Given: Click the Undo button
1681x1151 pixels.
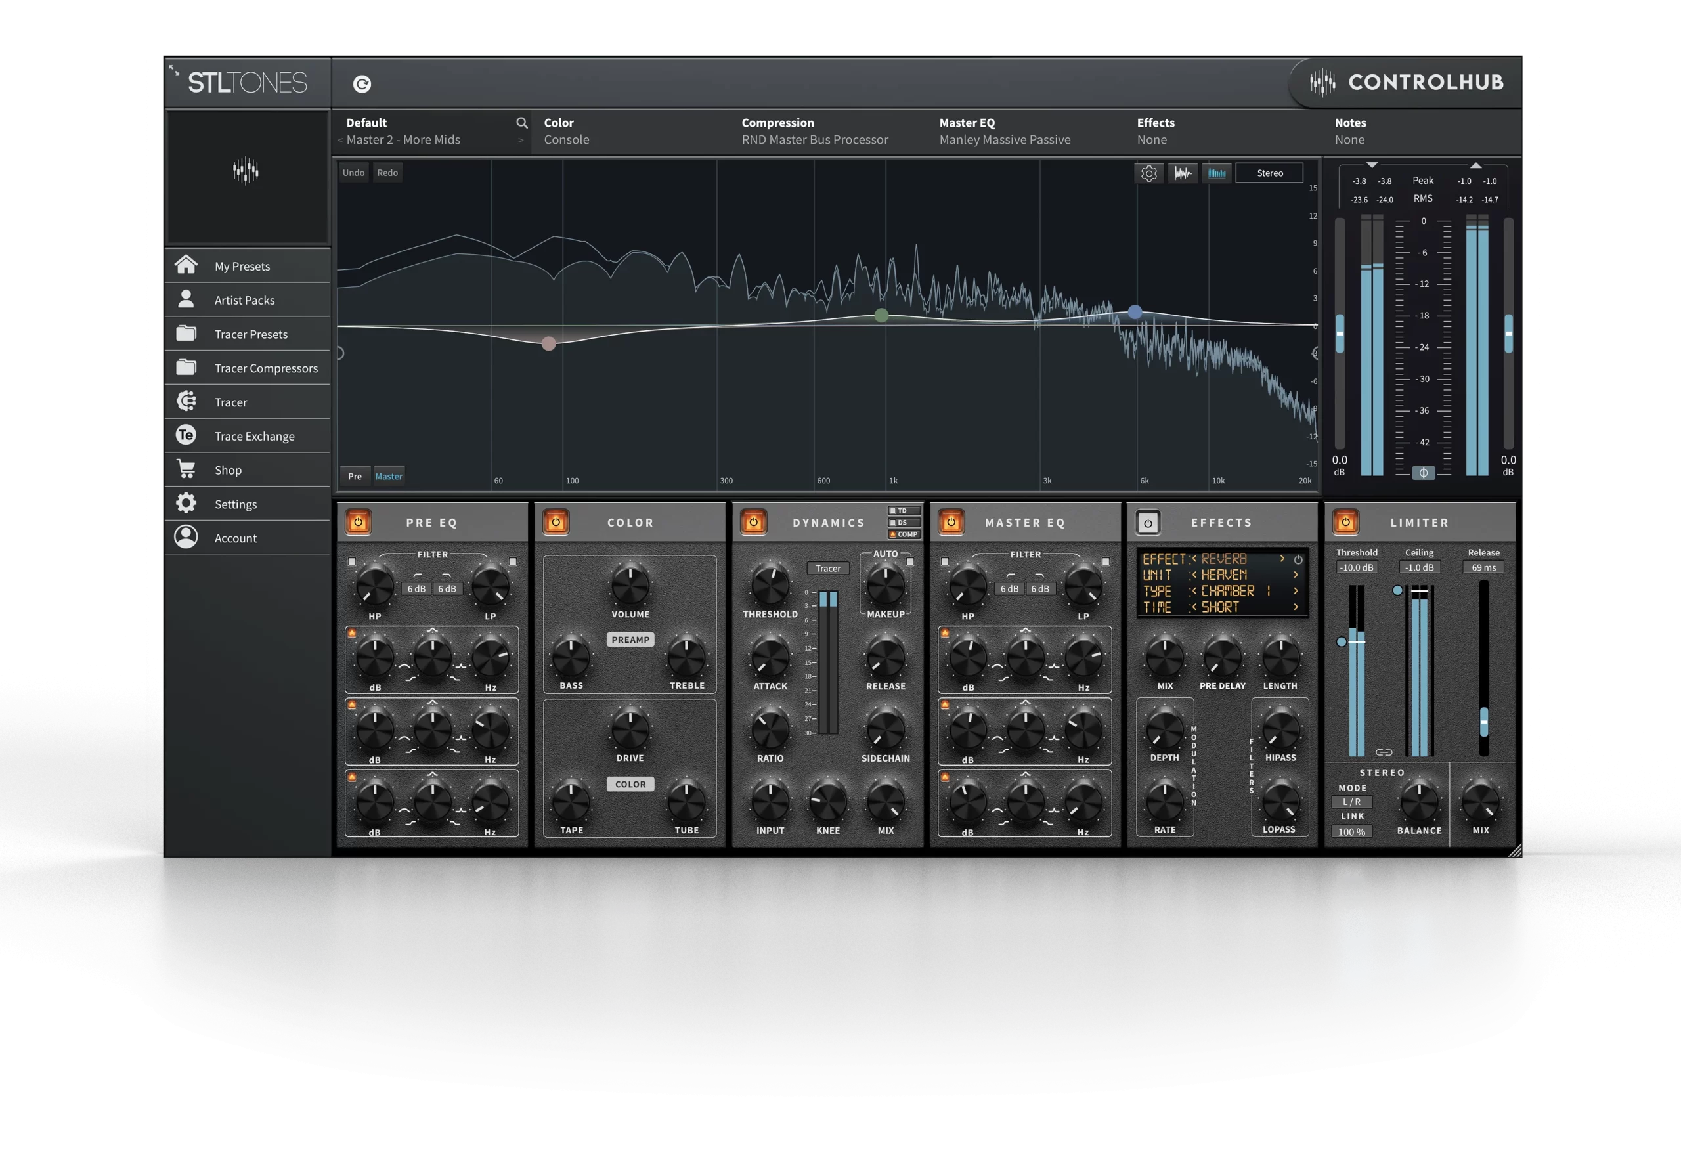Looking at the screenshot, I should 354,173.
